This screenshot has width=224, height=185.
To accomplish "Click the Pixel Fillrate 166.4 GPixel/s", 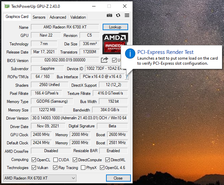I will (x=47, y=93).
